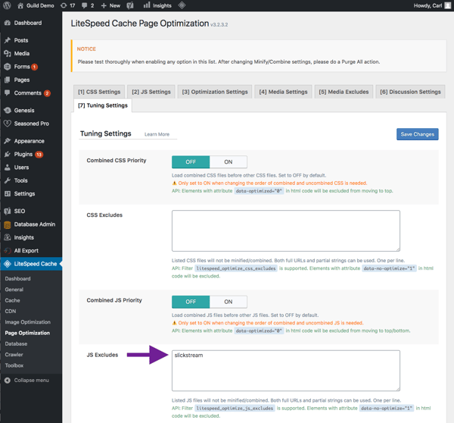This screenshot has height=423, width=454.
Task: Set Combined JS Priority to OFF
Action: pyautogui.click(x=191, y=302)
